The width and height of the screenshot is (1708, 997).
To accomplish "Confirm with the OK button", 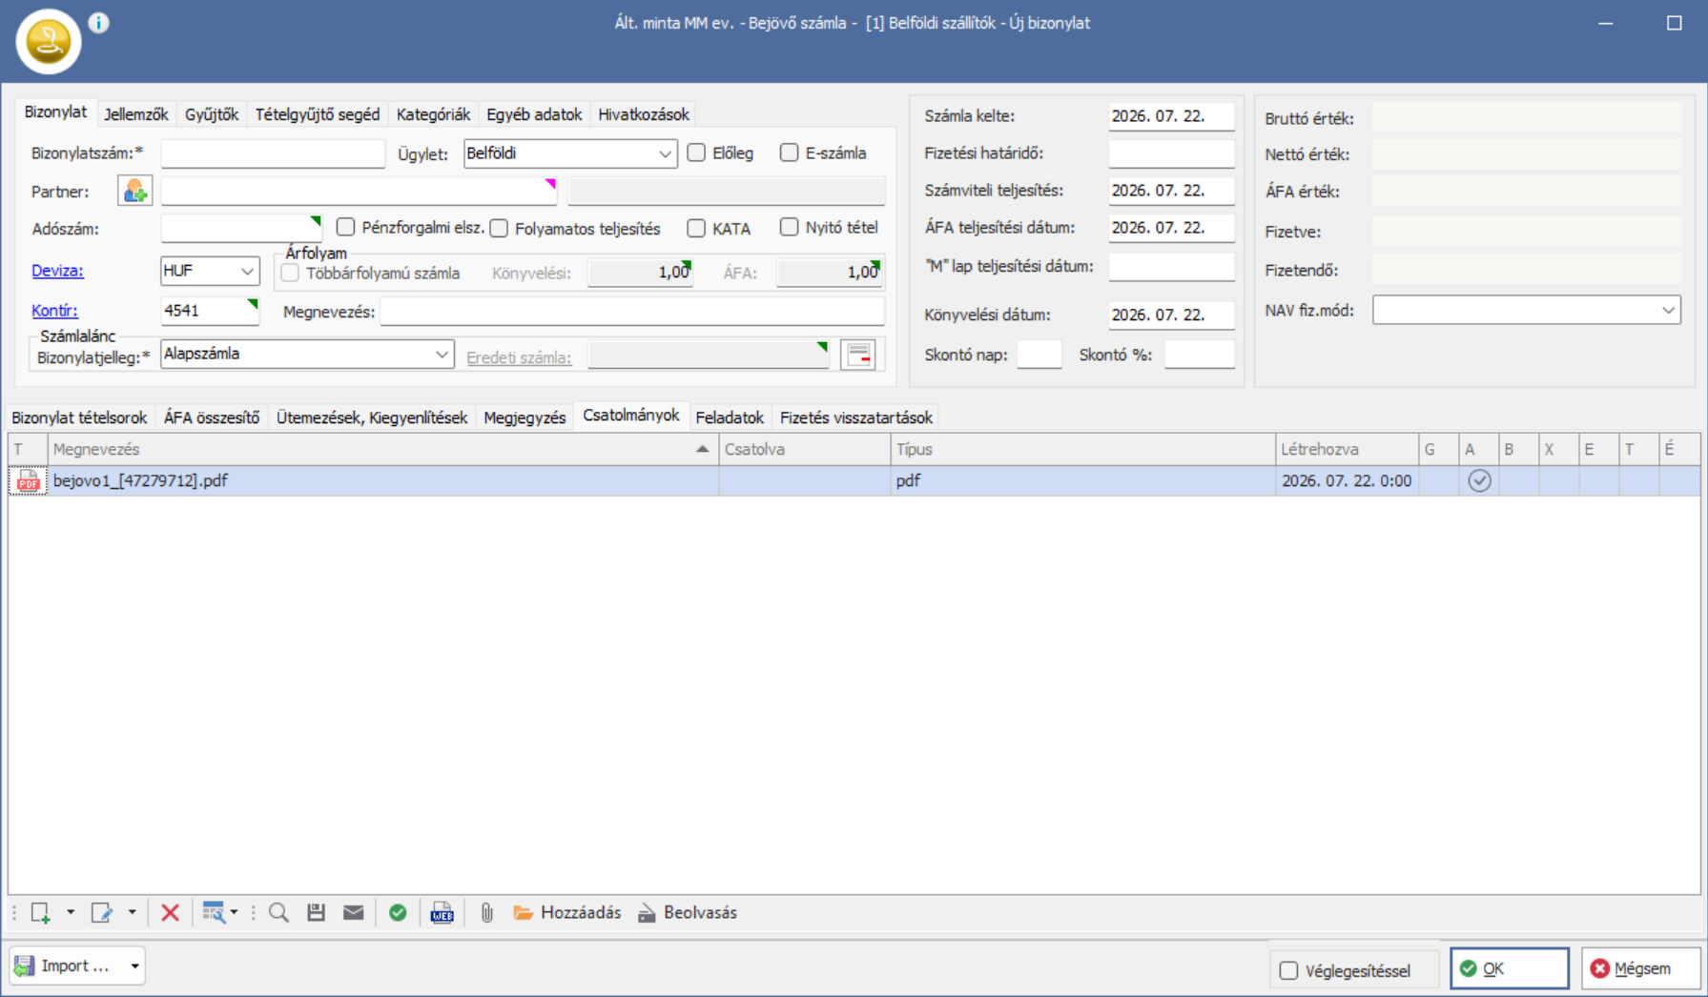I will [1510, 968].
